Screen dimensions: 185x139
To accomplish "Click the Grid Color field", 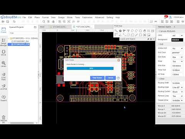I will pyautogui.click(x=177, y=53).
